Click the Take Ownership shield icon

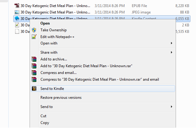coord(34,30)
